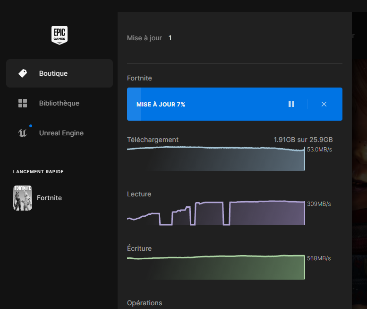The width and height of the screenshot is (367, 309).
Task: Click the 1.91GB sur 25.9GB text
Action: (x=303, y=140)
